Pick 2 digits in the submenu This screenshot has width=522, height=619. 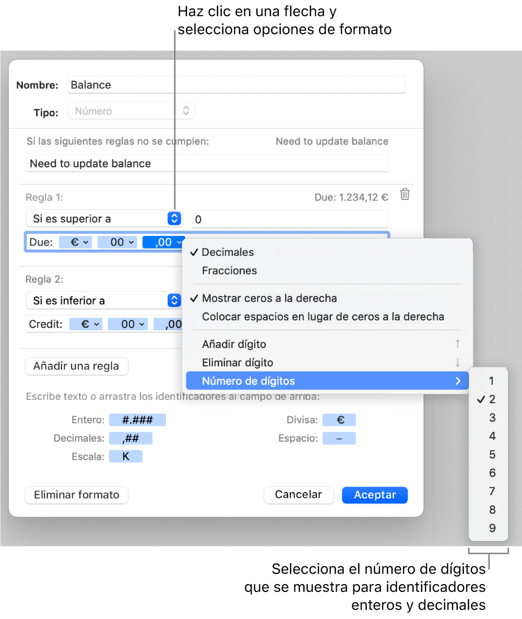tap(488, 399)
